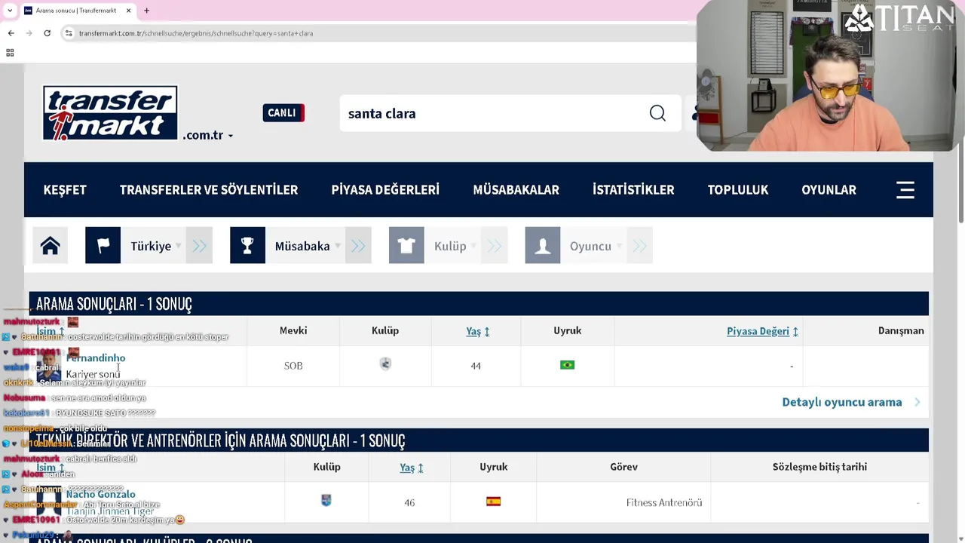The image size is (965, 543).
Task: Click the Transfermarkt logo
Action: click(110, 113)
